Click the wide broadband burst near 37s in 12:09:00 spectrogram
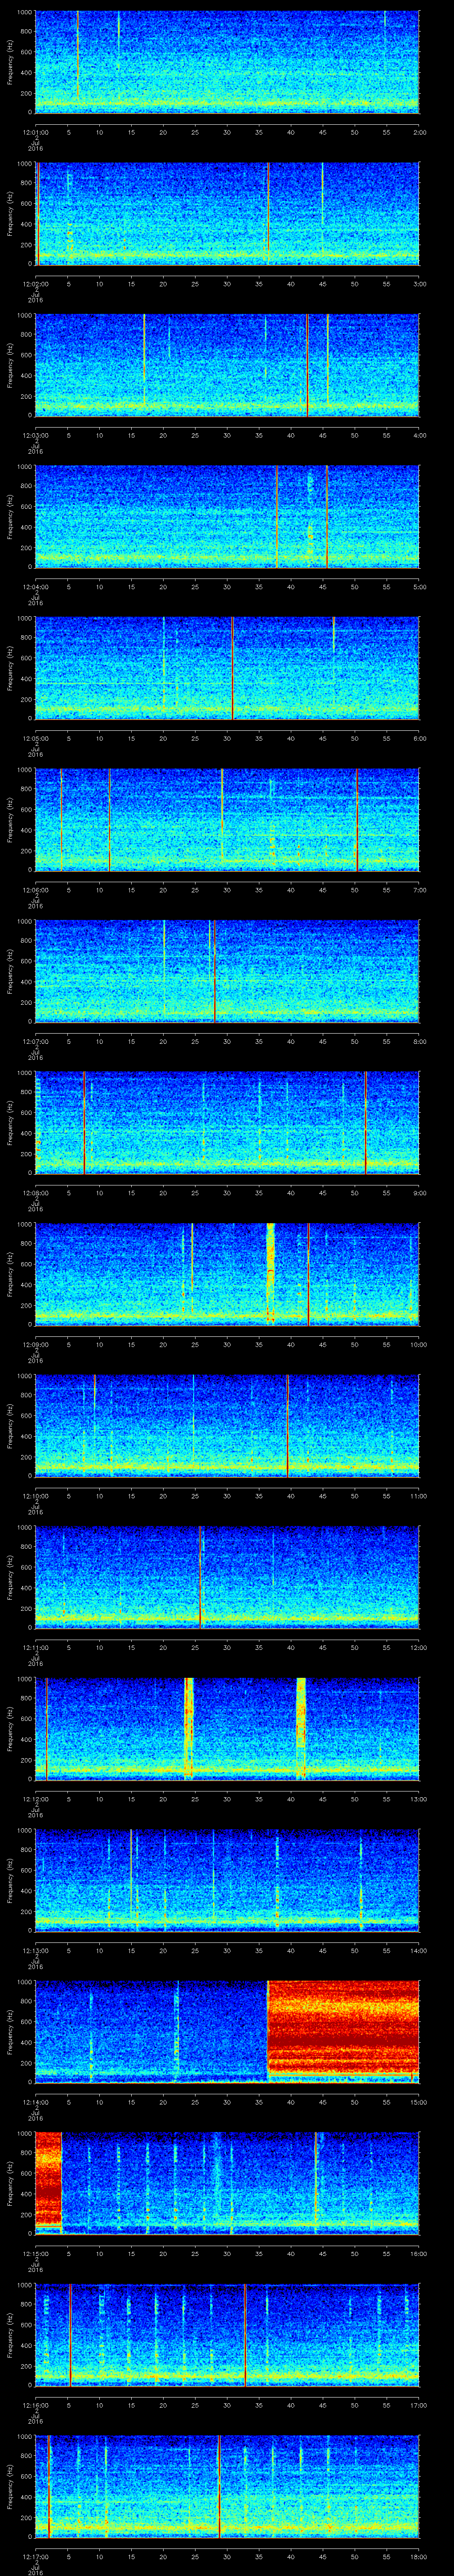 (270, 1273)
